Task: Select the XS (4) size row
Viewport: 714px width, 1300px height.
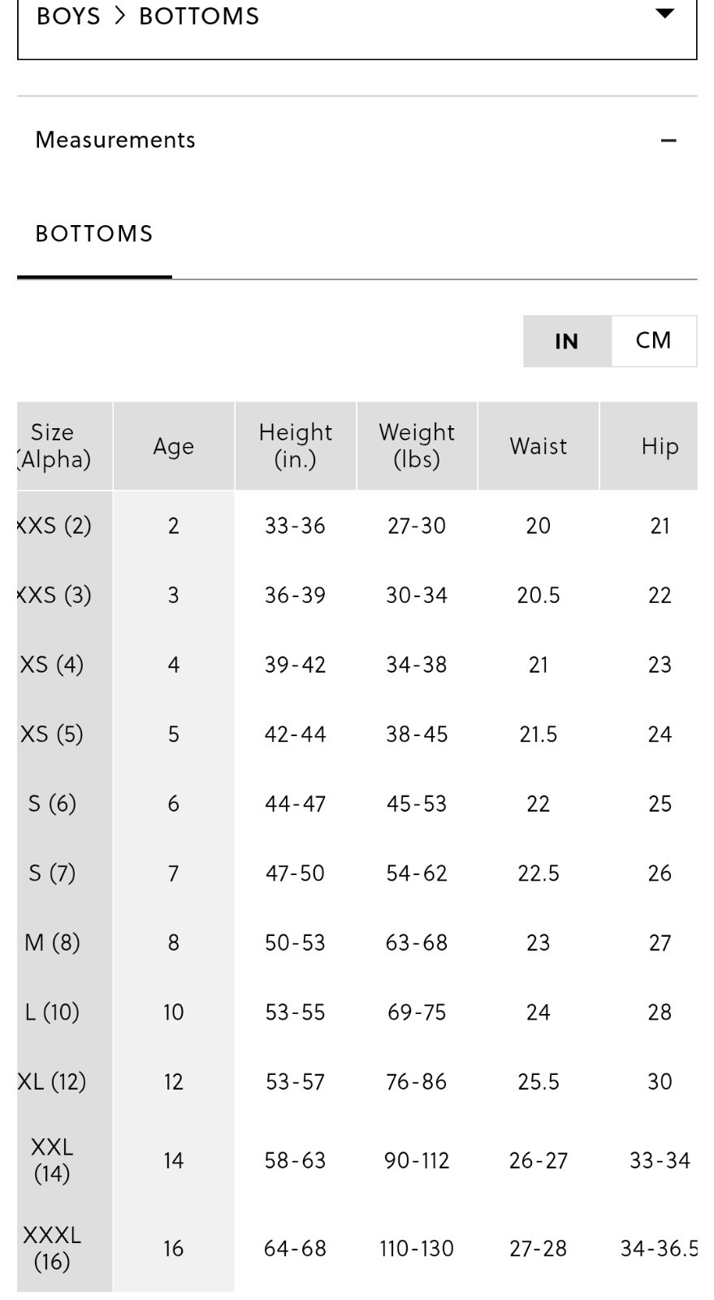Action: [x=357, y=665]
